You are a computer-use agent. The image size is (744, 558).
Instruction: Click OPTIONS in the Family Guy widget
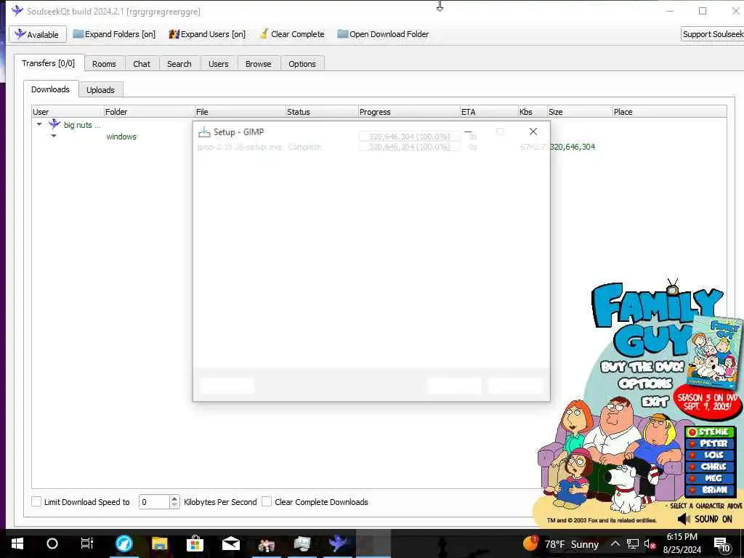[x=645, y=384]
